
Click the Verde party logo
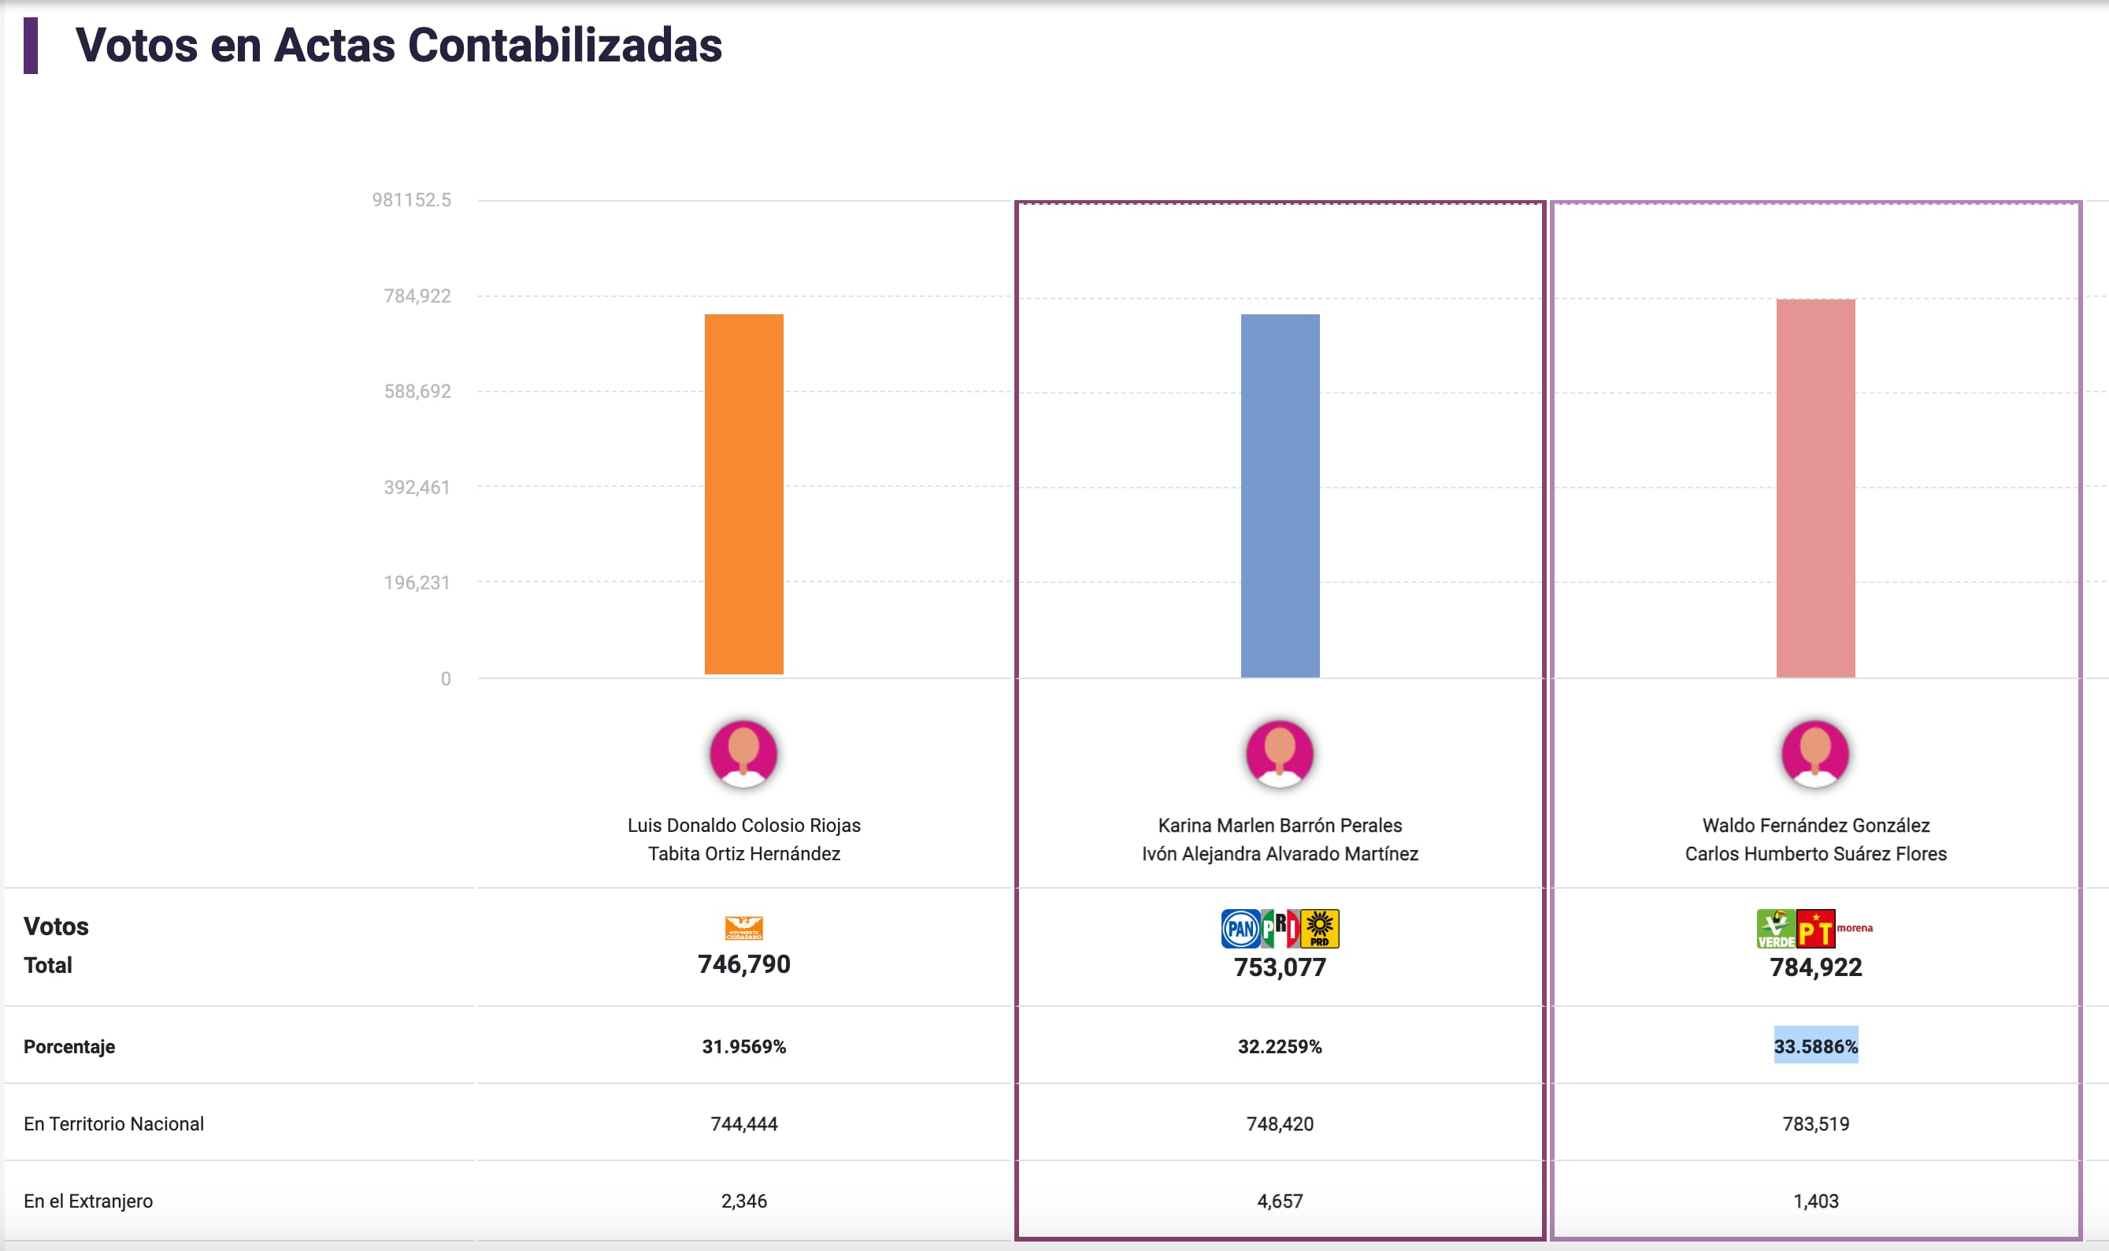(1775, 929)
